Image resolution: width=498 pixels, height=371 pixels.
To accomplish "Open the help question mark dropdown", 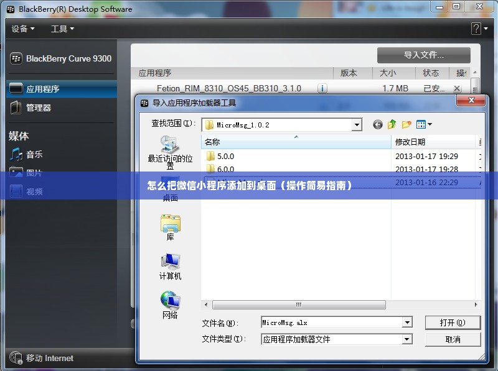I will (x=479, y=29).
